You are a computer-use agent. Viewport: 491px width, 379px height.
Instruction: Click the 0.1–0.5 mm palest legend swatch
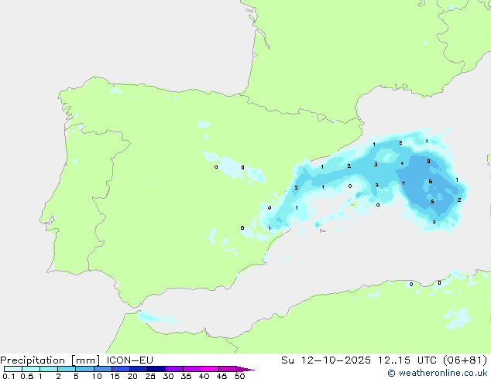[x=13, y=369]
